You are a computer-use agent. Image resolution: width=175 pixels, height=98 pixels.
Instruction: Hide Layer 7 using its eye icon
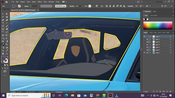[x=145, y=36]
